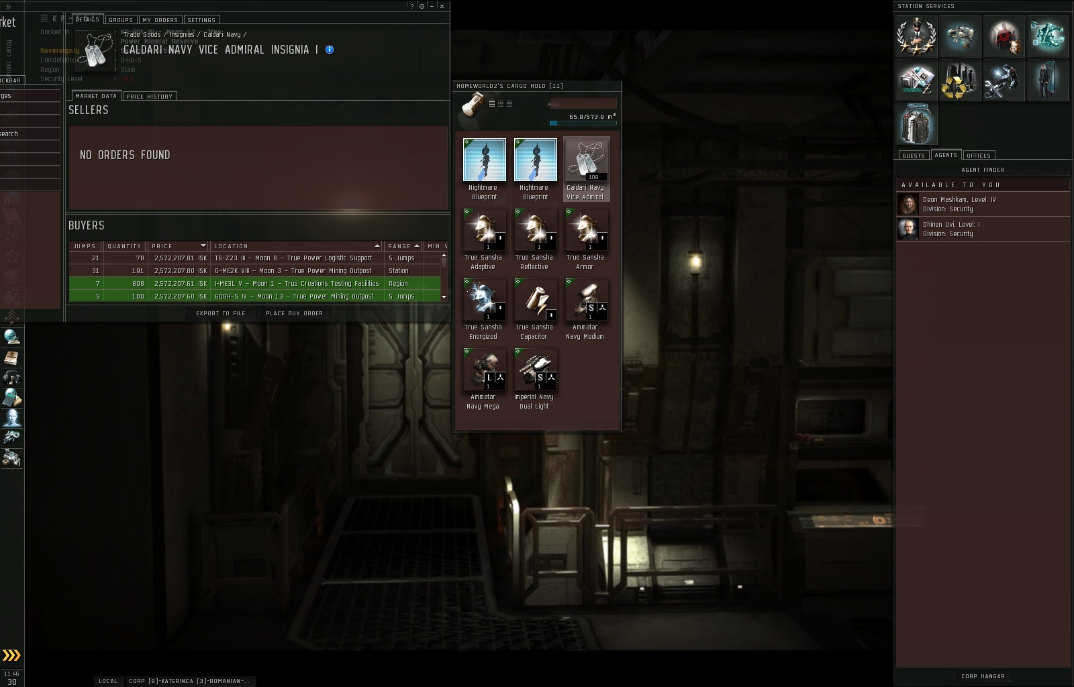Viewport: 1074px width, 687px height.
Task: Switch cargo hold to icon view
Action: click(x=492, y=103)
